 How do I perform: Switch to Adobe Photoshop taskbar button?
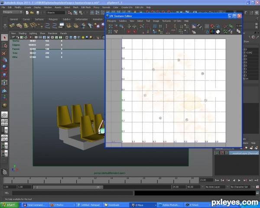coord(170,205)
